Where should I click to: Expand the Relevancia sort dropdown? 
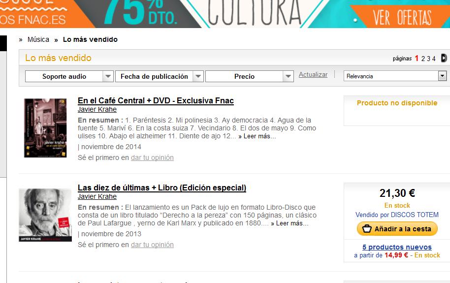click(395, 76)
